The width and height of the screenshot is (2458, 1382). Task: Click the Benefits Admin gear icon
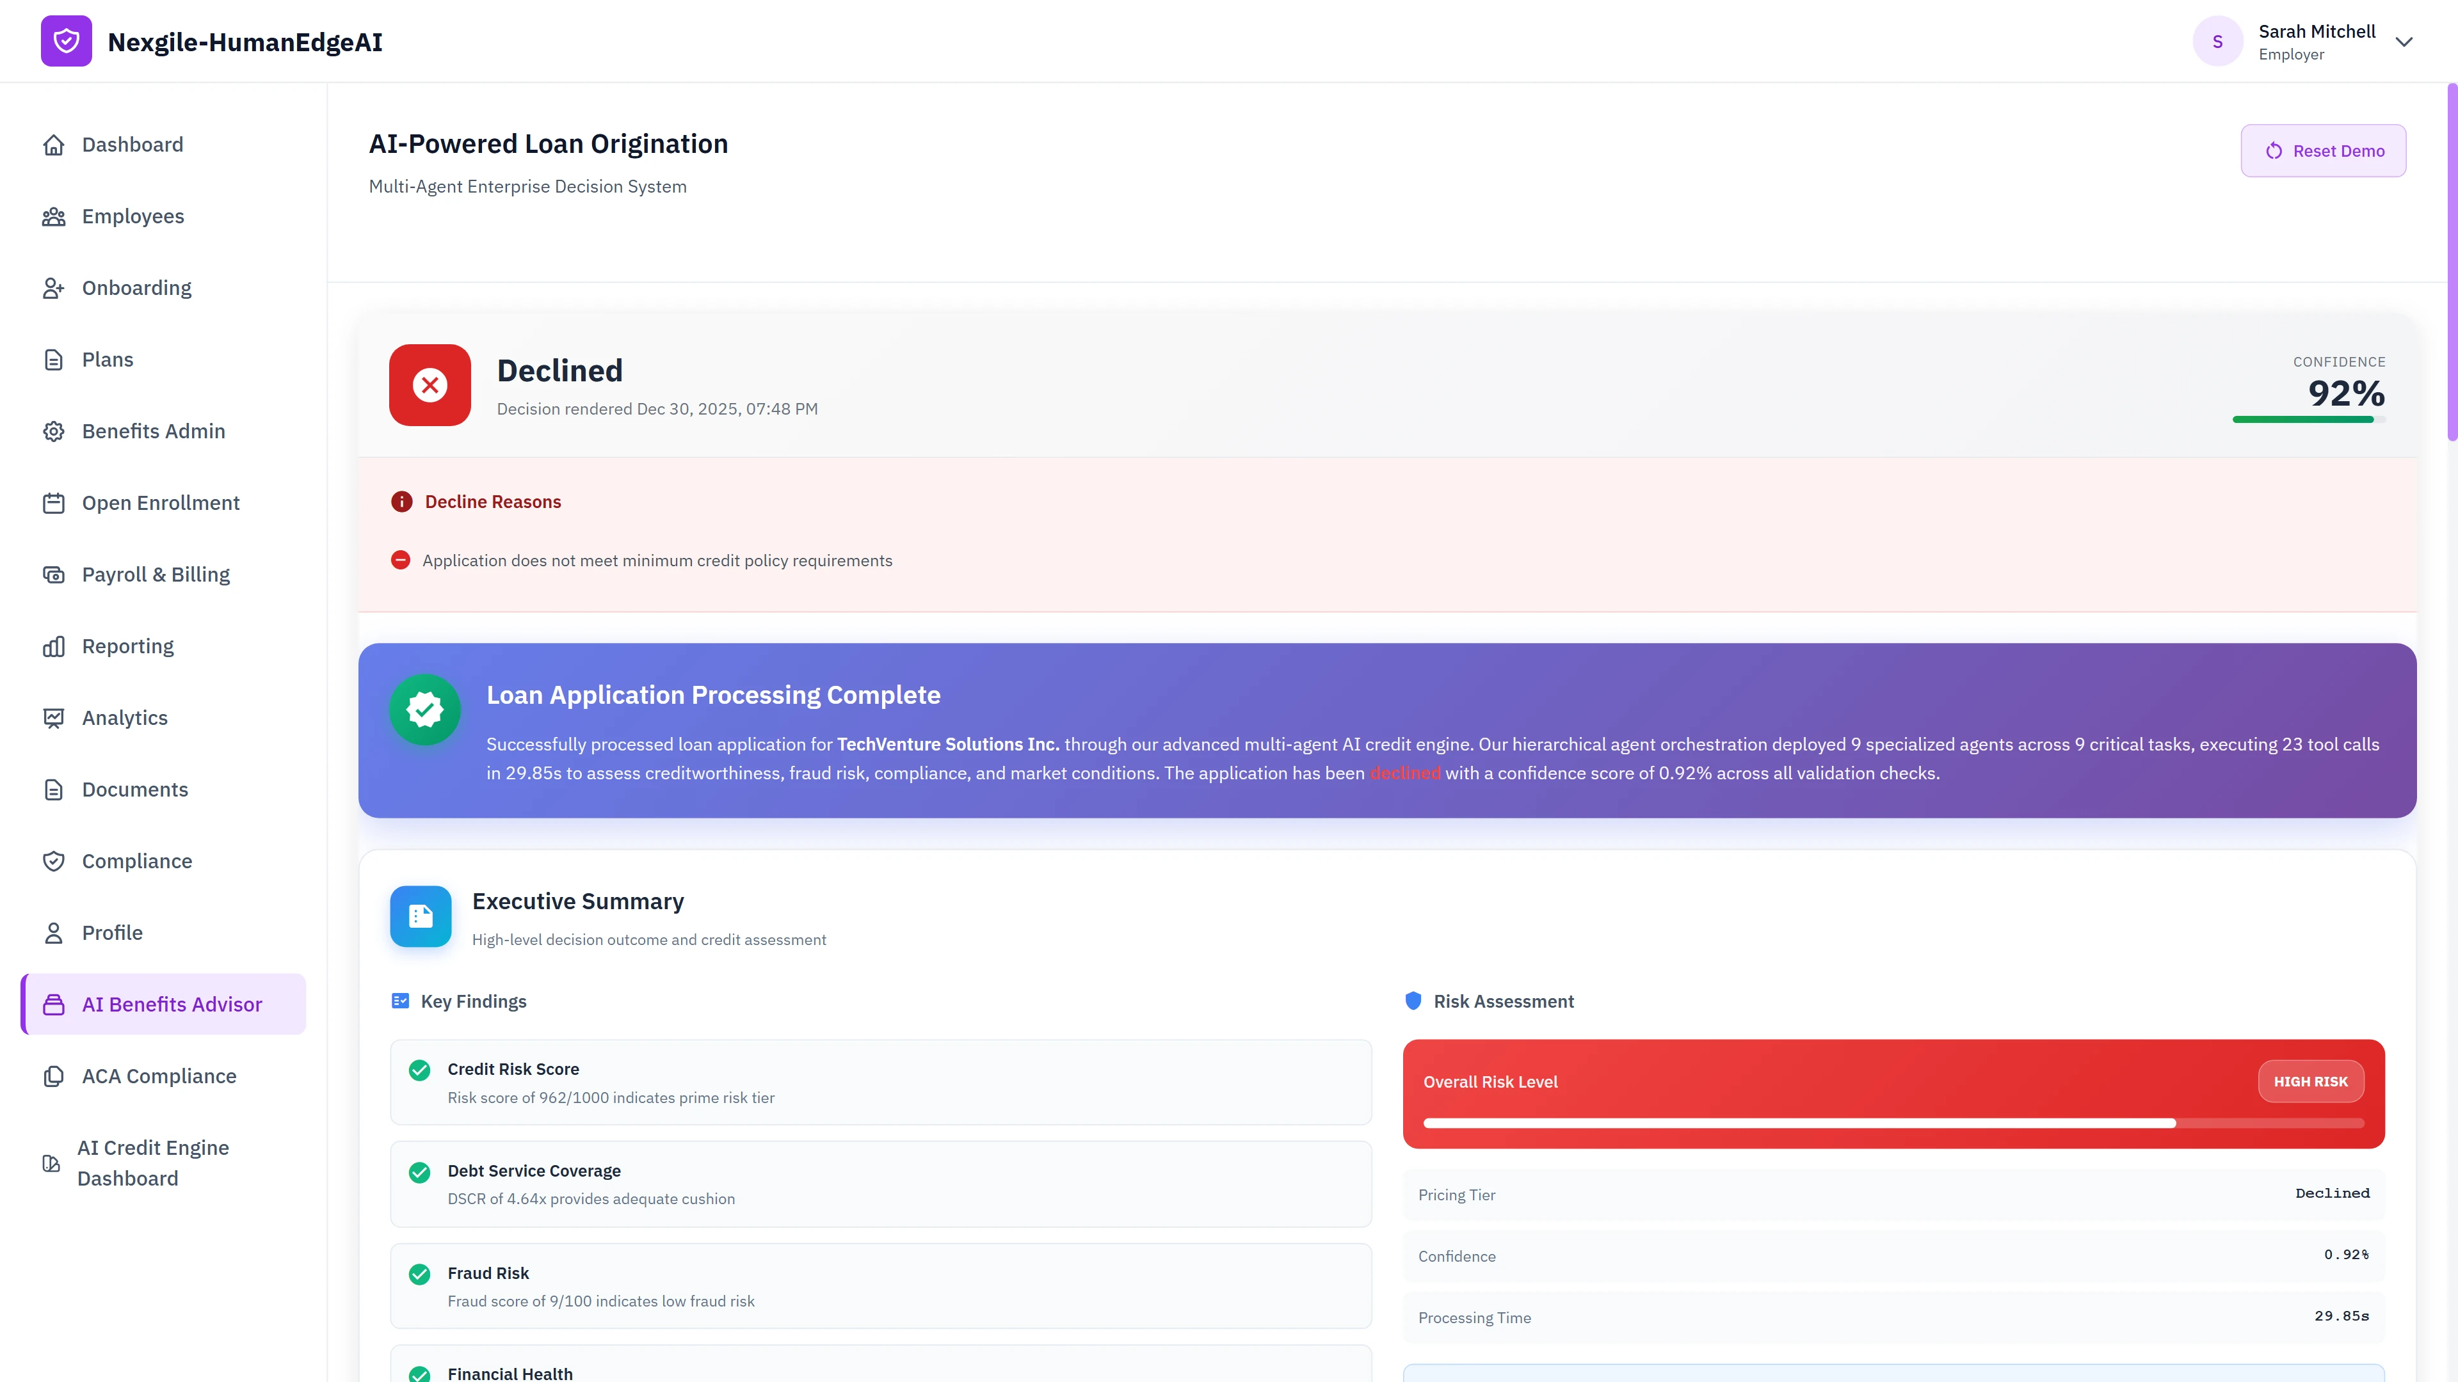pyautogui.click(x=53, y=430)
